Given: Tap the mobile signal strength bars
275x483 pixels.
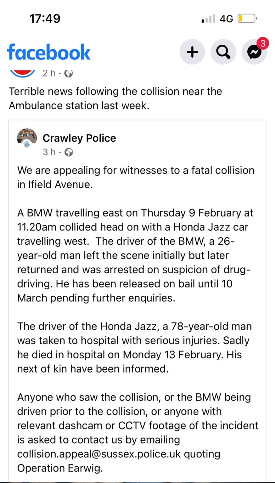Looking at the screenshot, I should pos(209,19).
